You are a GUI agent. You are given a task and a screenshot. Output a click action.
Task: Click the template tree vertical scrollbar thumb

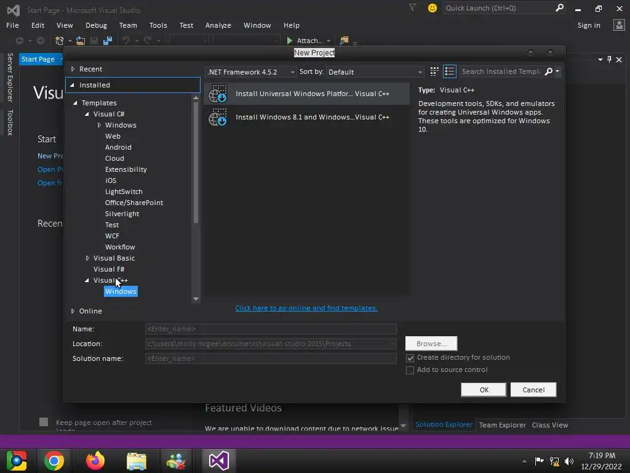(196, 163)
